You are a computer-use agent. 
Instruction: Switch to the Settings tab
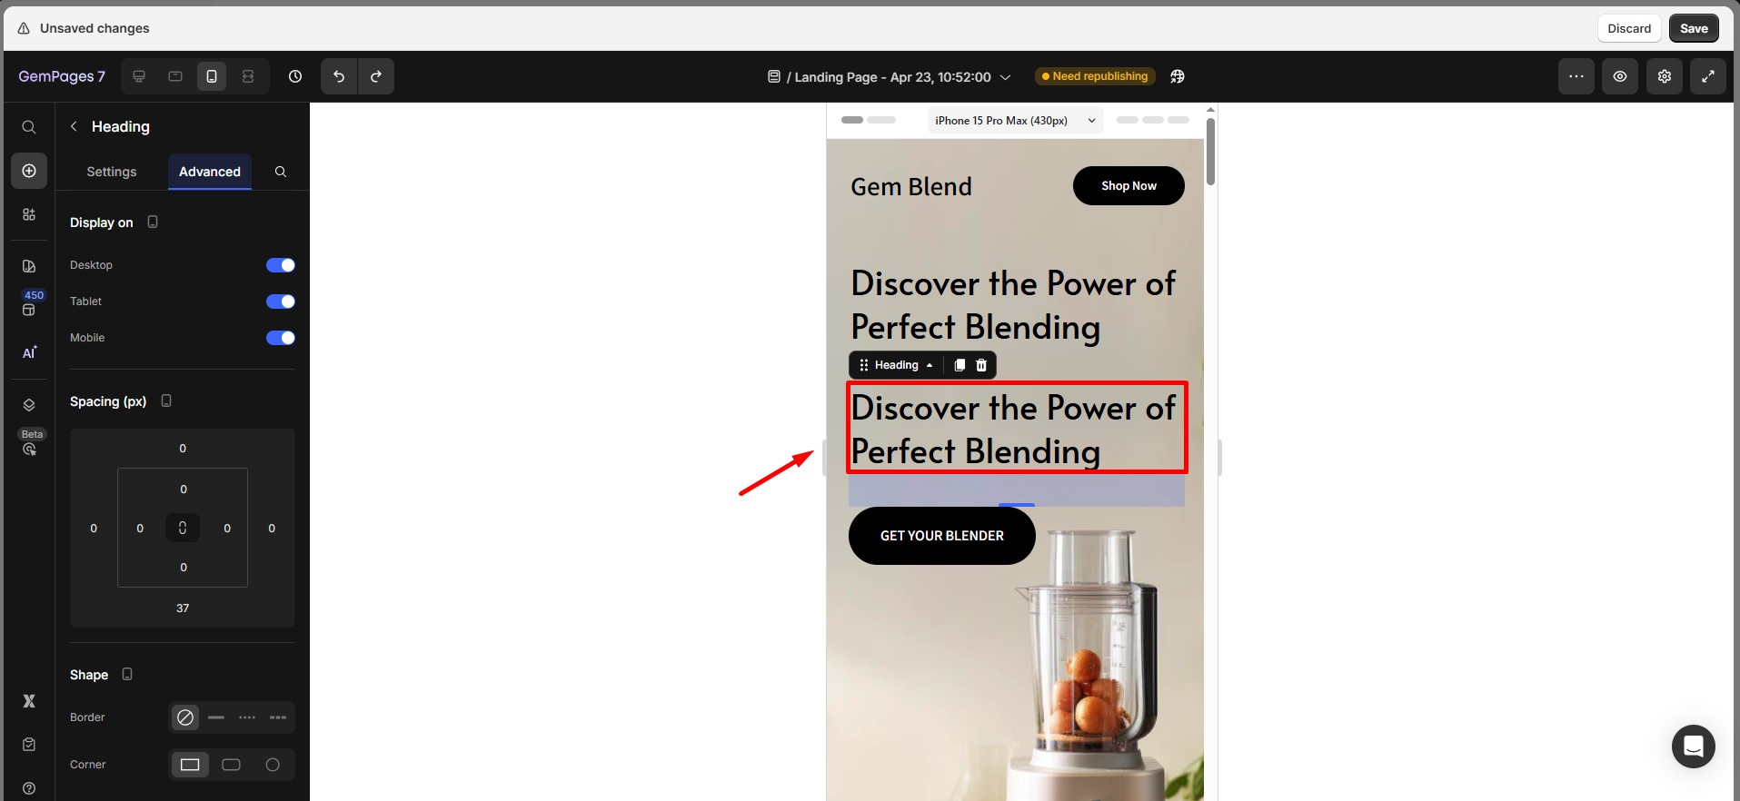coord(112,172)
